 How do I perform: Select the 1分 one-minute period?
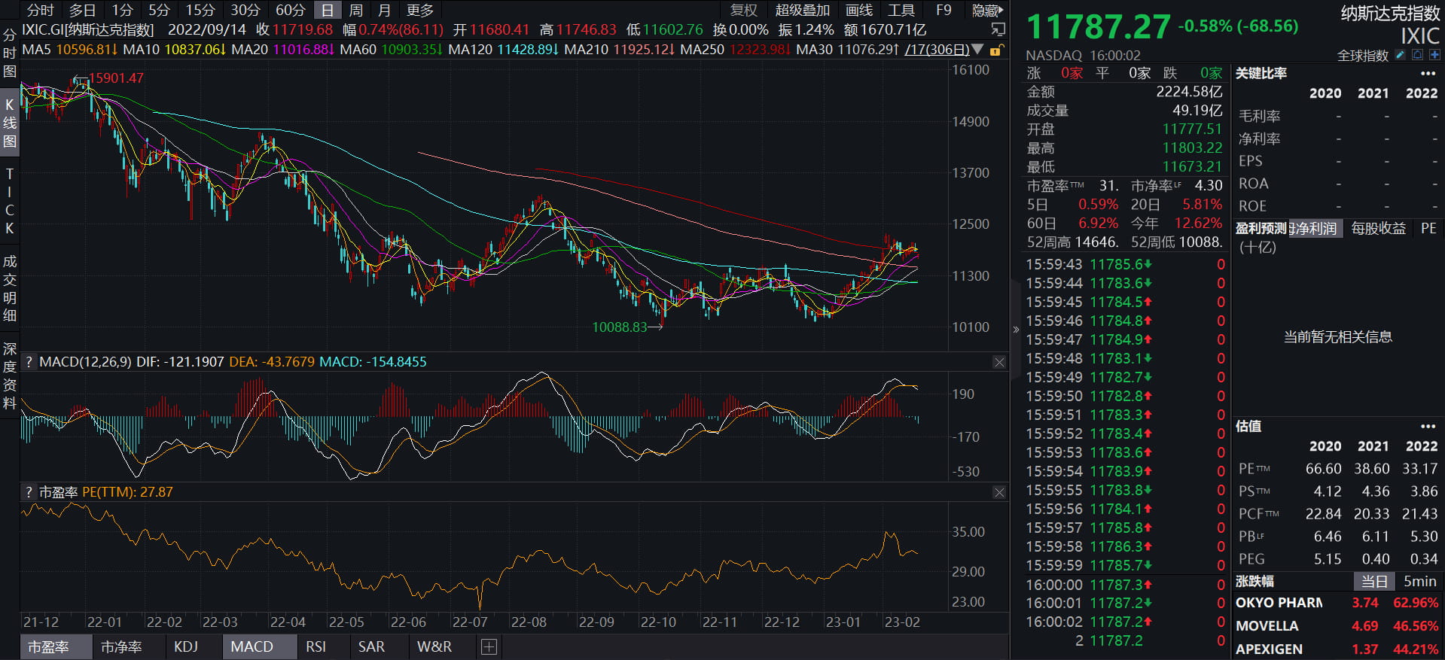pyautogui.click(x=122, y=11)
